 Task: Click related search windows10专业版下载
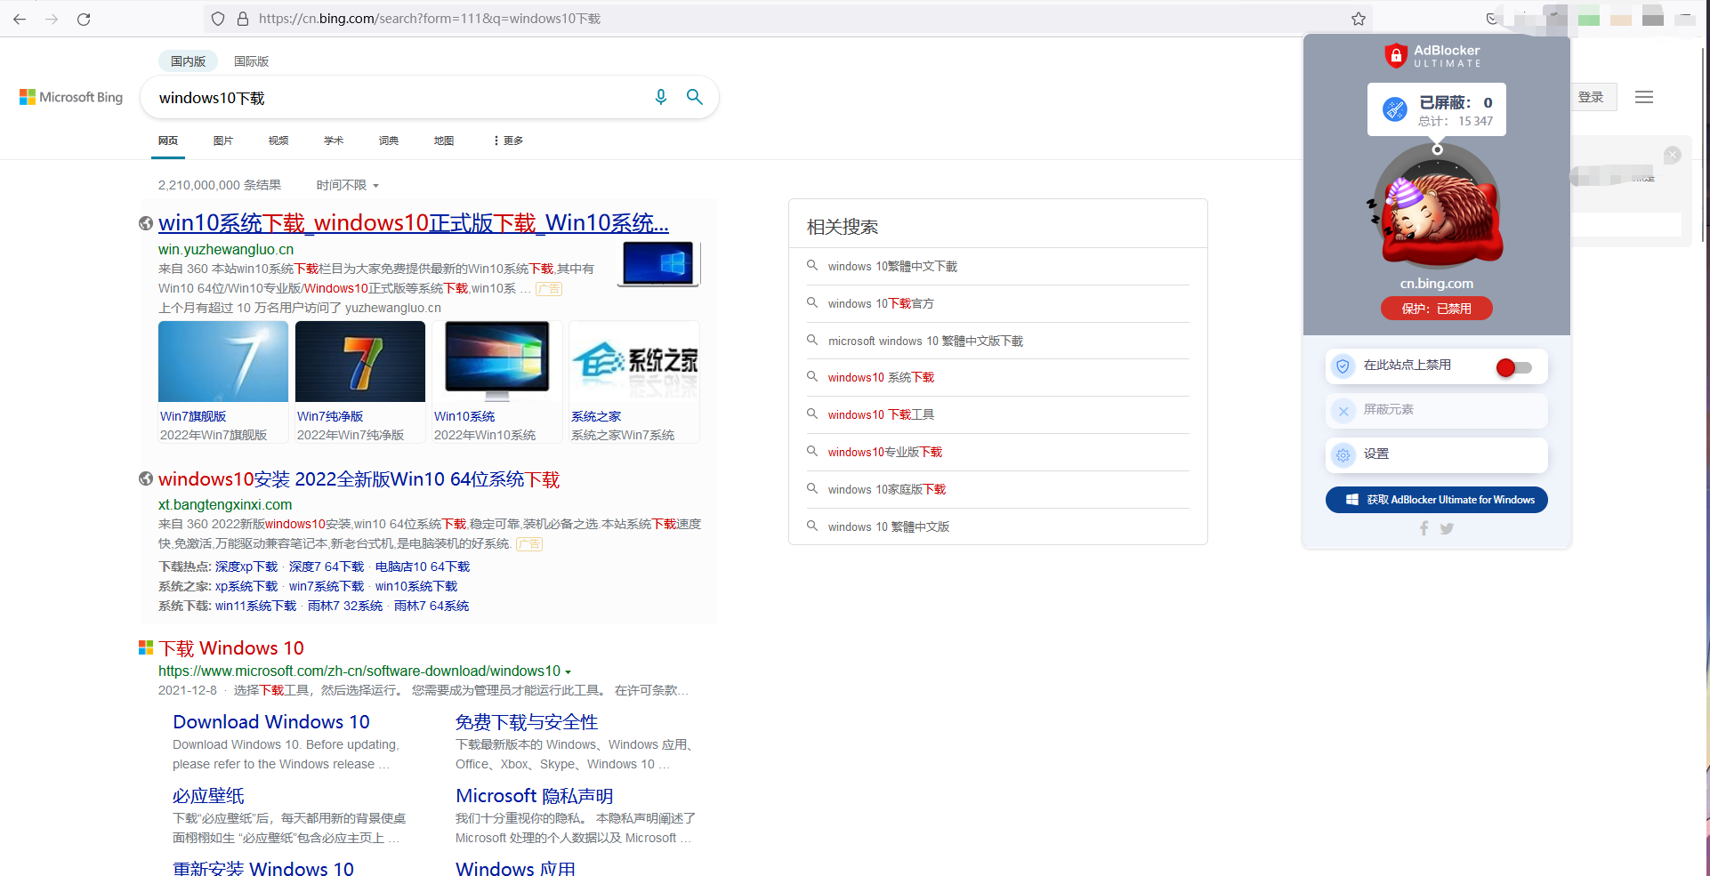point(885,452)
